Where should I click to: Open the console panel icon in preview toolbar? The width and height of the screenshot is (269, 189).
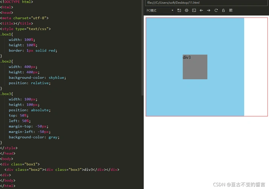194,11
